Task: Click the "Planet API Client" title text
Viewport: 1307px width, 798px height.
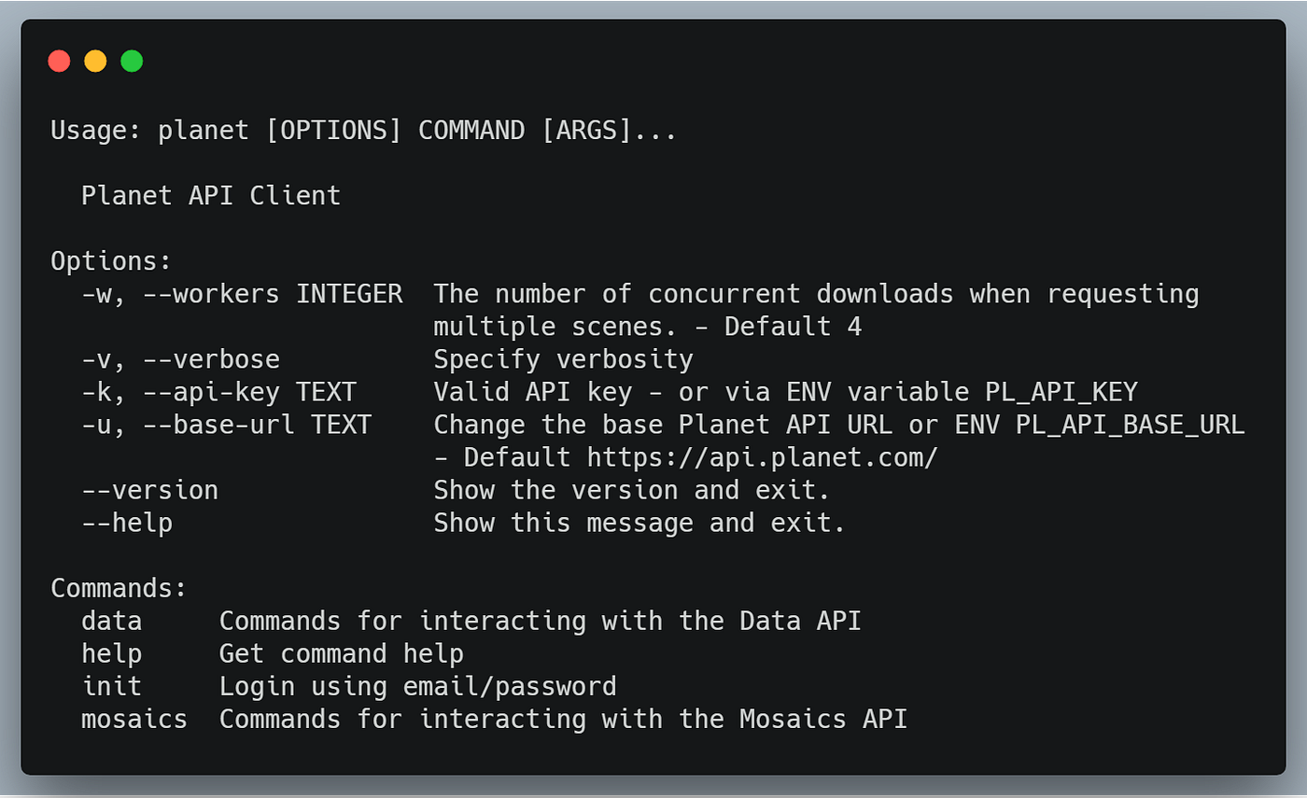Action: (211, 195)
